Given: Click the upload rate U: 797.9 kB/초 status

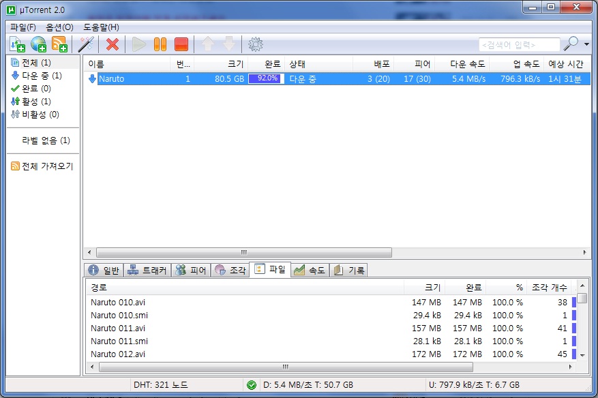Looking at the screenshot, I should coord(474,385).
